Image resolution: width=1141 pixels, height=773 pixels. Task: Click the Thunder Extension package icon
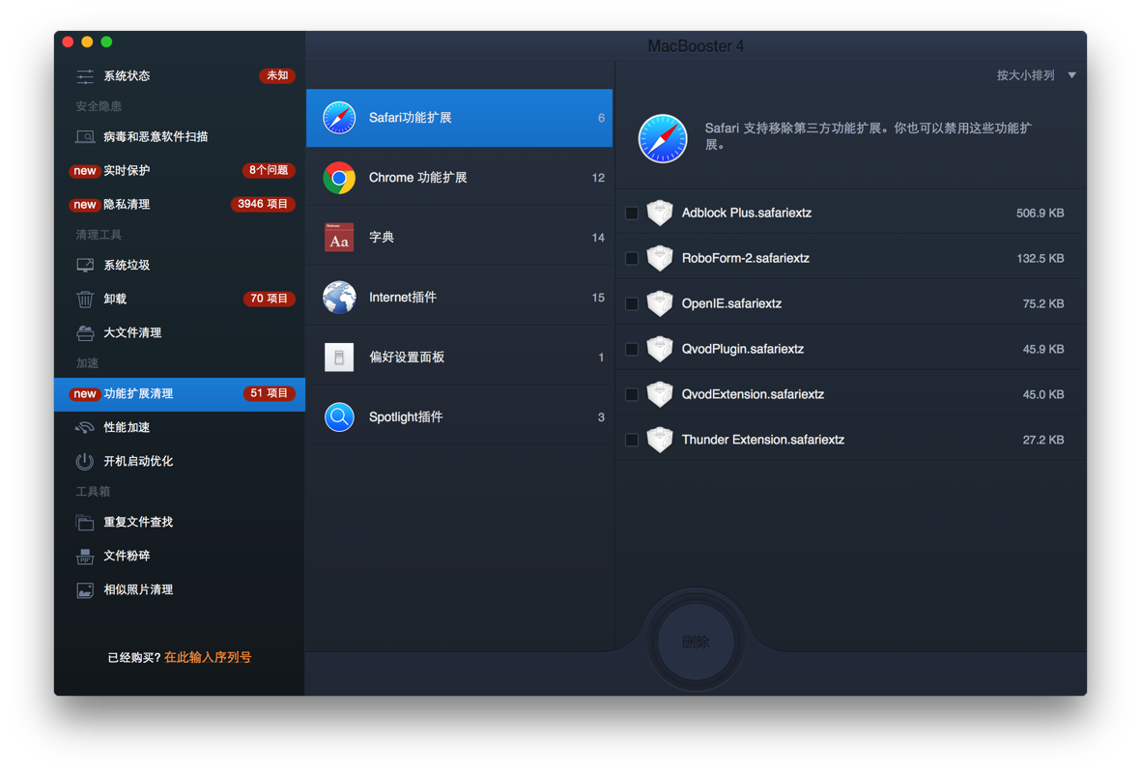point(660,440)
